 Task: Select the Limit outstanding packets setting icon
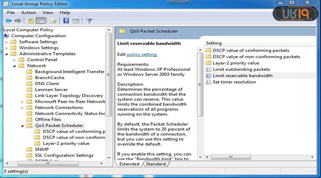[208, 69]
